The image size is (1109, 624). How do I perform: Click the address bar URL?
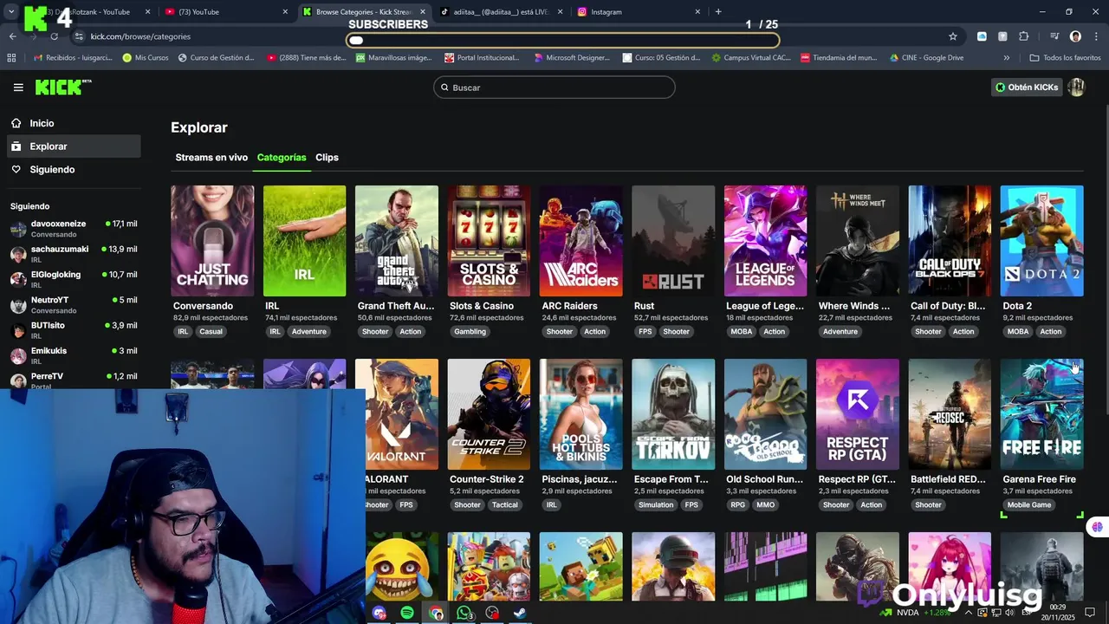(x=140, y=36)
